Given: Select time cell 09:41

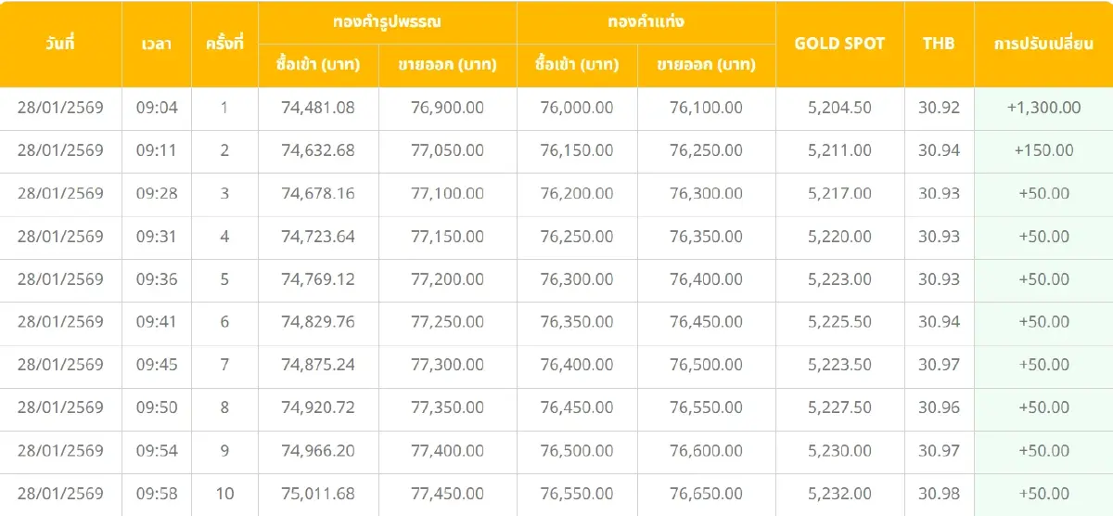Looking at the screenshot, I should click(157, 322).
